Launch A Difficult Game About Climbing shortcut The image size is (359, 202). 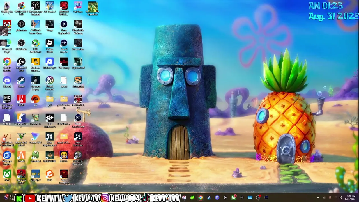pos(35,27)
